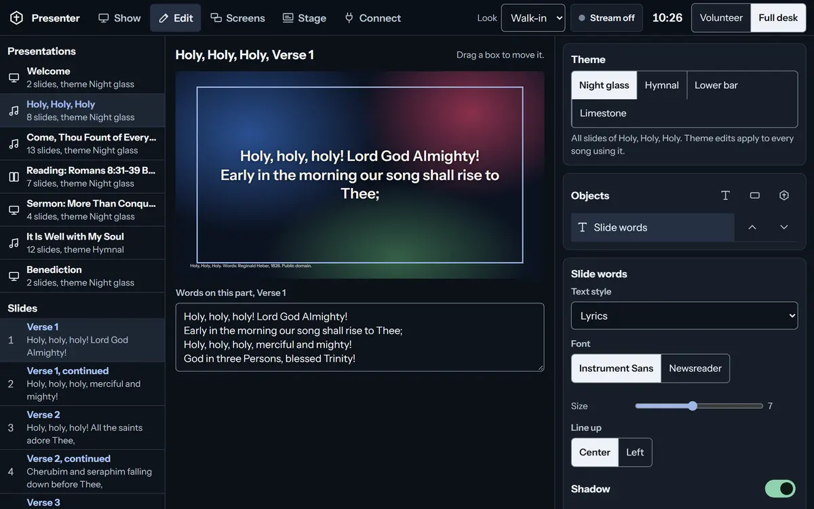Apply the Hymnal theme
The width and height of the screenshot is (814, 509).
click(662, 86)
